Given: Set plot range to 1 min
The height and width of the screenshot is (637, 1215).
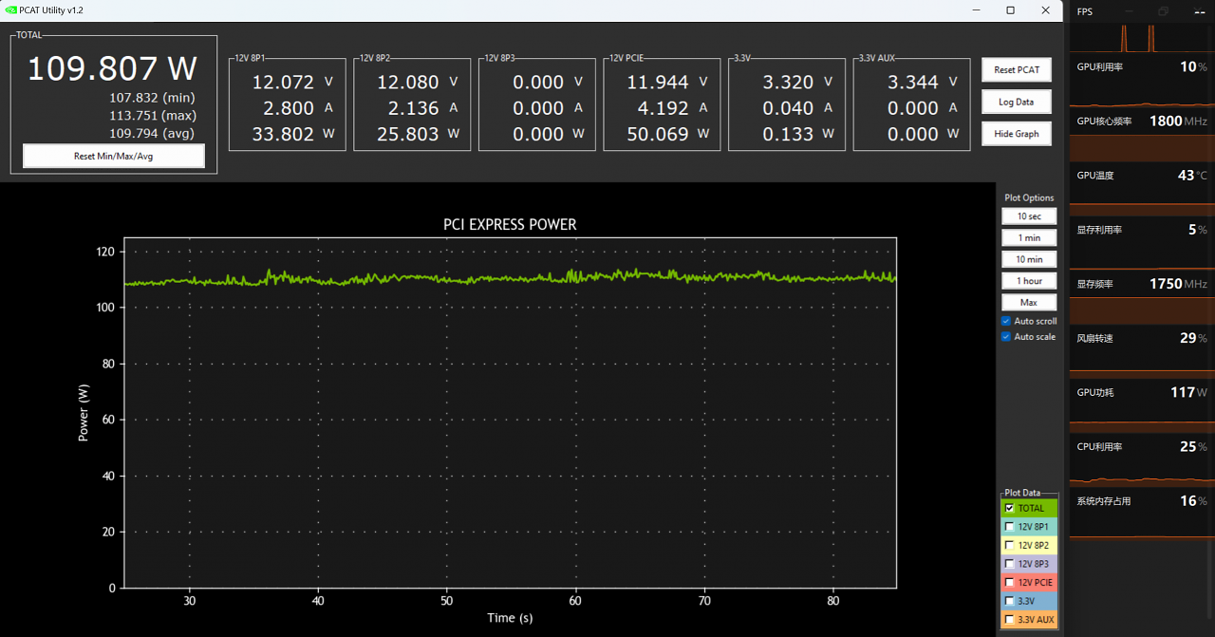Looking at the screenshot, I should 1029,238.
